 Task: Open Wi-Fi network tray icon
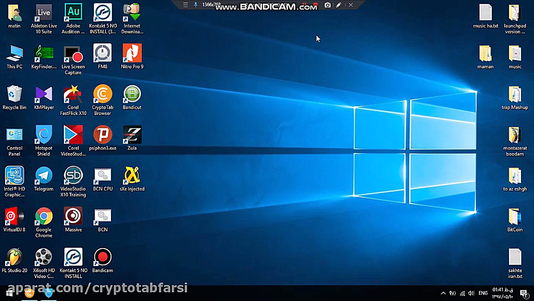pyautogui.click(x=462, y=293)
